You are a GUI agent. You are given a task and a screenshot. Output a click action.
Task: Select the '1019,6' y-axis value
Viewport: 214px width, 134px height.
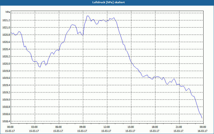[x=6, y=78]
